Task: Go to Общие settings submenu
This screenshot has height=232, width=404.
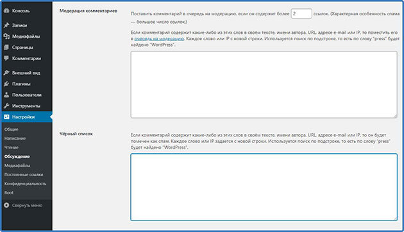Action: pyautogui.click(x=12, y=129)
